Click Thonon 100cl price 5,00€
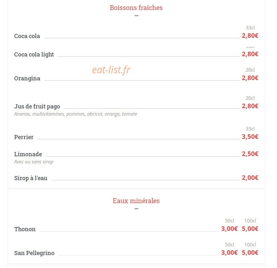Viewport: 277px width, 268px height. [x=250, y=229]
